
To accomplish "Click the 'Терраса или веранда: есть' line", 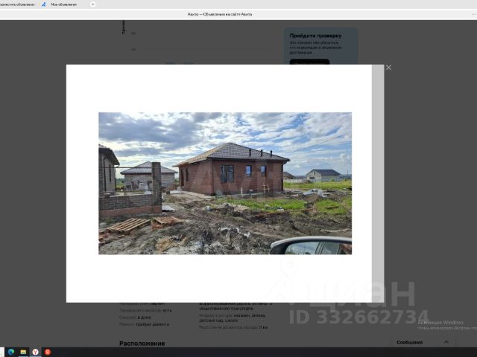I will 145,310.
